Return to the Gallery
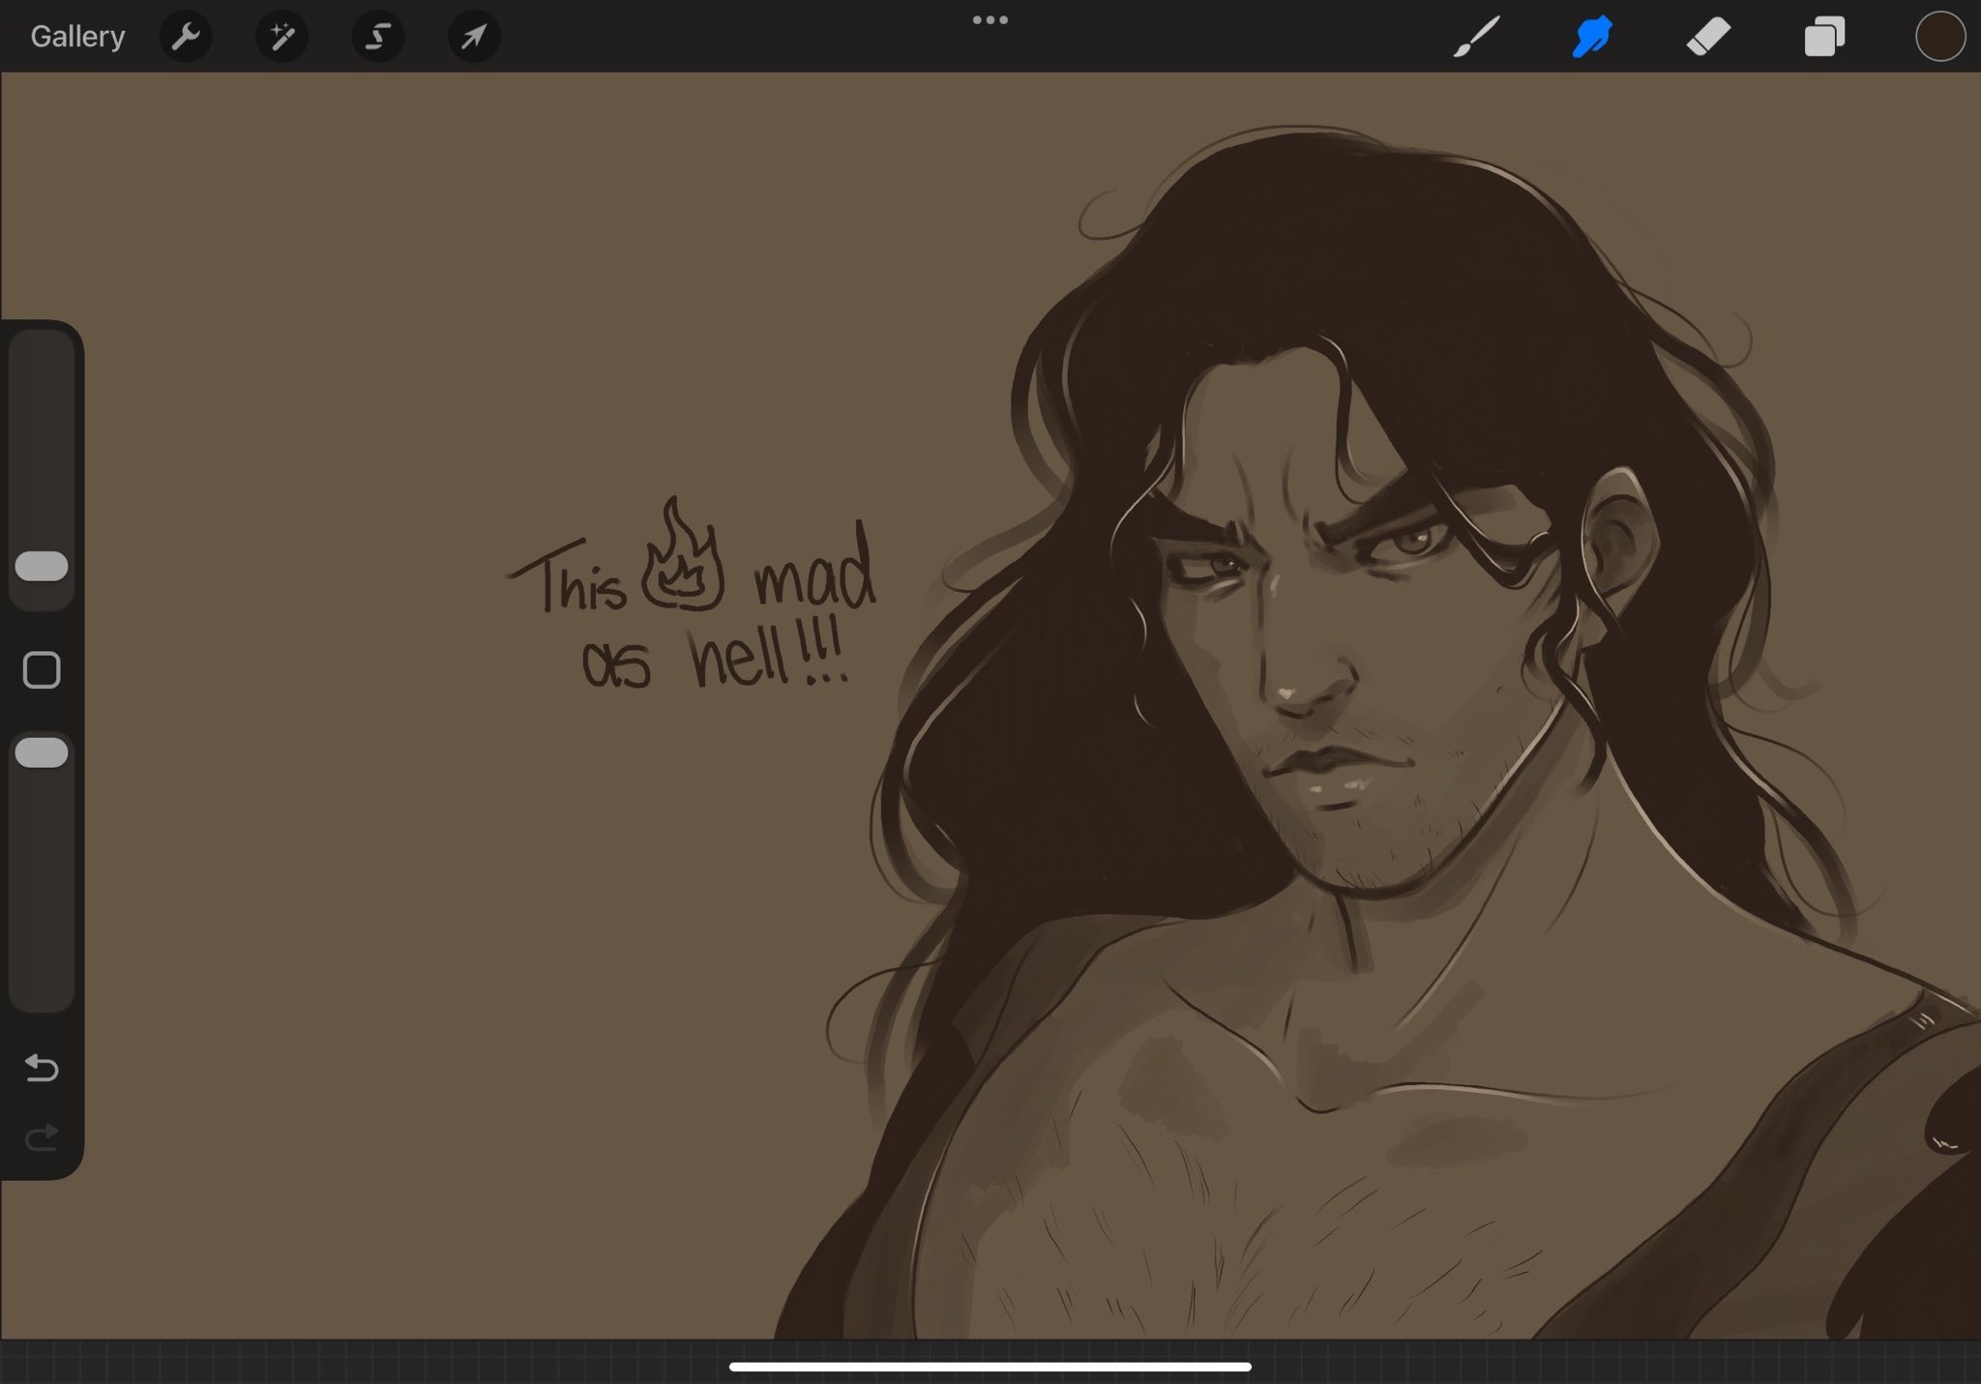The height and width of the screenshot is (1384, 1981). tap(77, 37)
